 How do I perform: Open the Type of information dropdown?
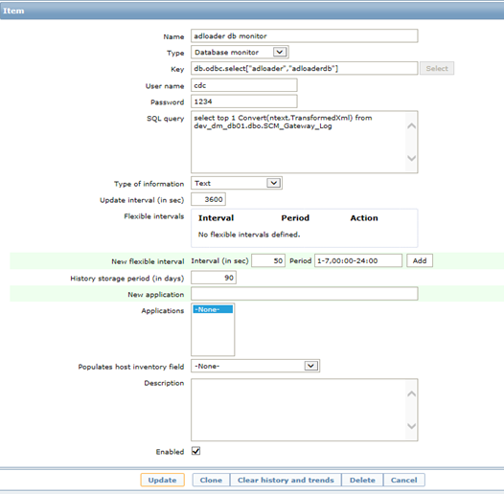pyautogui.click(x=237, y=183)
